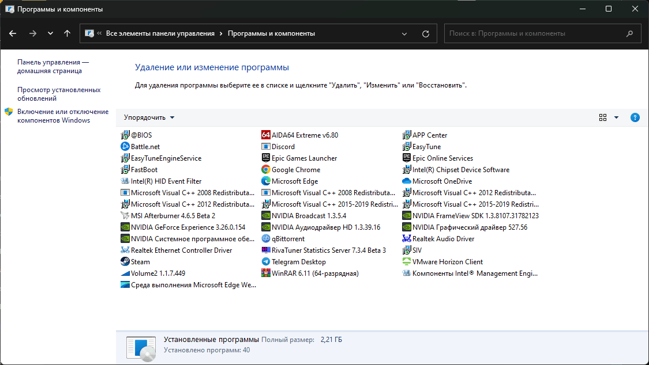Click the help question mark icon
This screenshot has width=649, height=365.
click(635, 117)
